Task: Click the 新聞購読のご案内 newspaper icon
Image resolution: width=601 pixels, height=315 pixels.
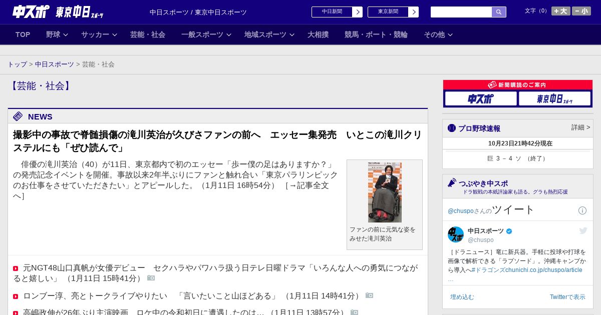Action: (x=492, y=85)
